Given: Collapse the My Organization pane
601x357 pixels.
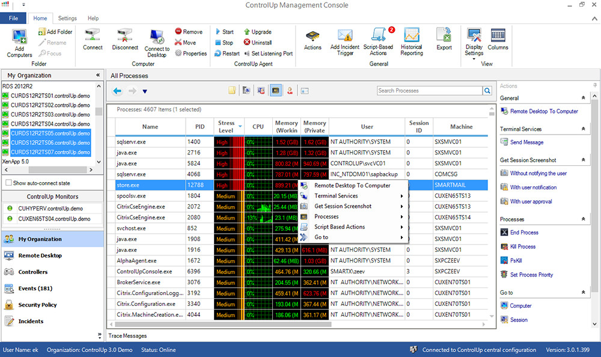Looking at the screenshot, I should click(98, 75).
